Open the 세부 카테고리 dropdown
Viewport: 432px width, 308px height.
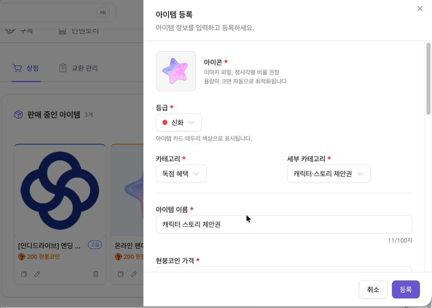tap(329, 174)
